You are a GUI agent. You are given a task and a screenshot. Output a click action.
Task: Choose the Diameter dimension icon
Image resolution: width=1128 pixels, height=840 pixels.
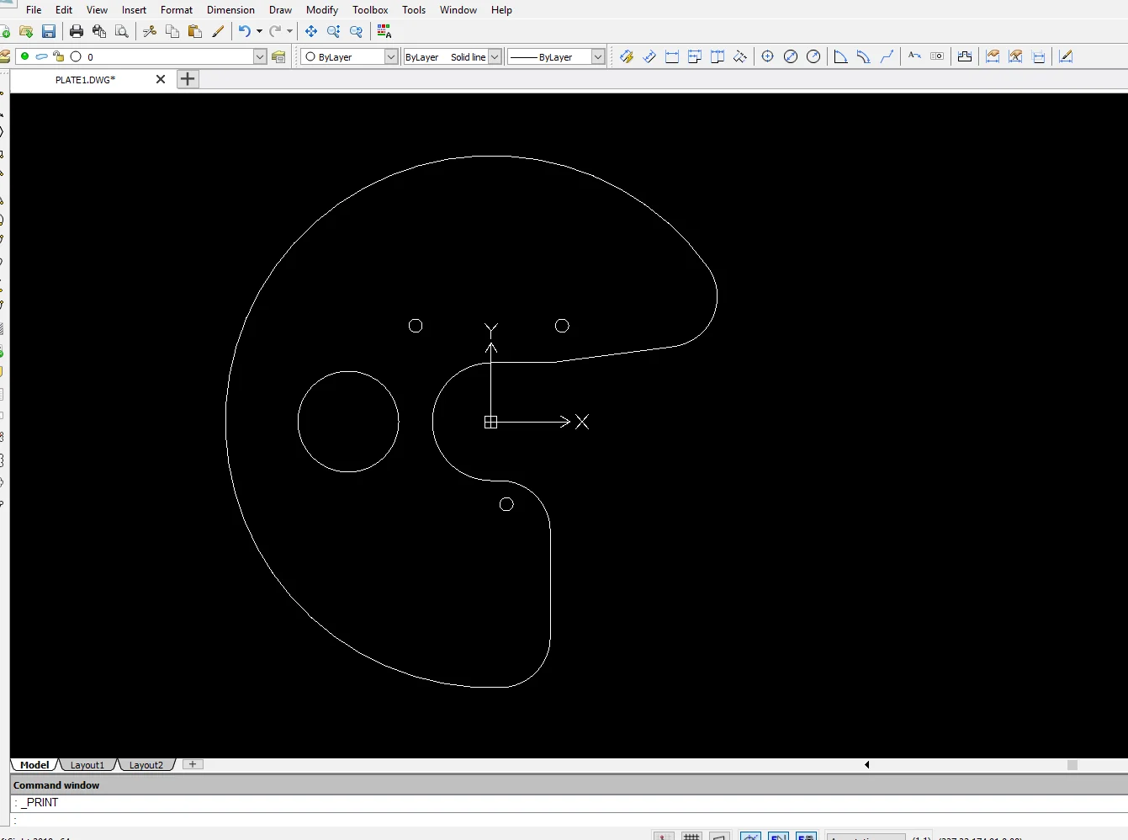point(791,56)
